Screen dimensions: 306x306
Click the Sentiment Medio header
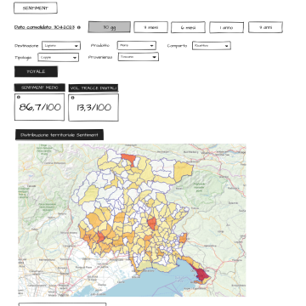point(40,88)
